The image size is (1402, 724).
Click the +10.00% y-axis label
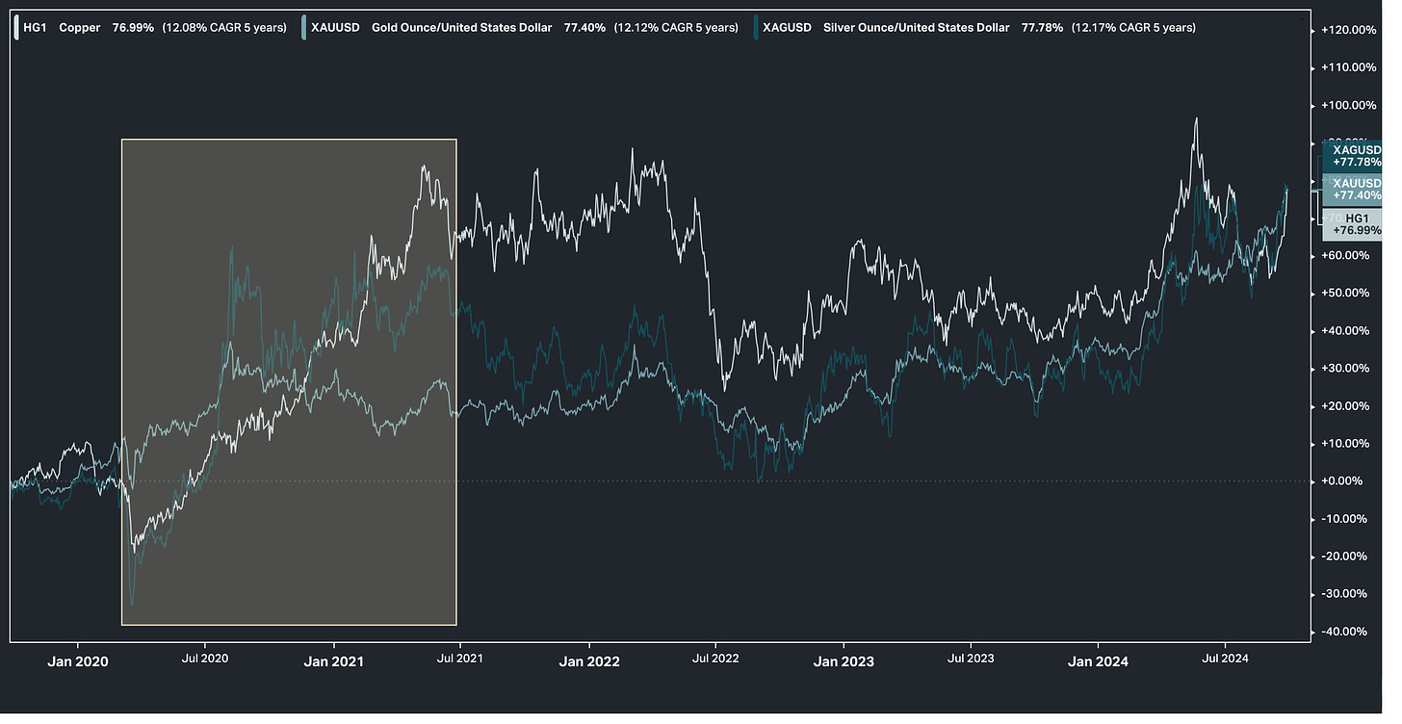[1344, 444]
